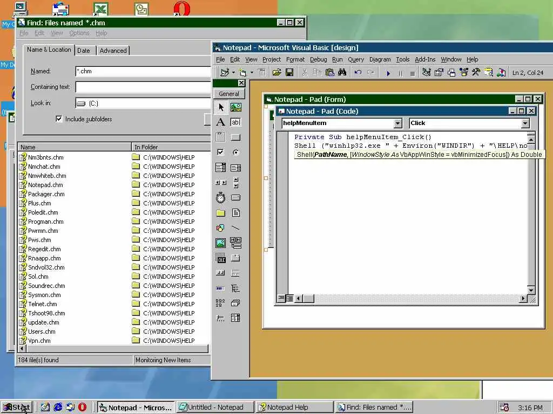553x414 pixels.
Task: Expand the Click procedure dropdown
Action: pos(525,123)
